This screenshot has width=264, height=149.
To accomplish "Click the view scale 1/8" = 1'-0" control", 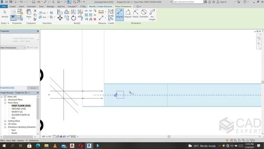I will point(47,137).
